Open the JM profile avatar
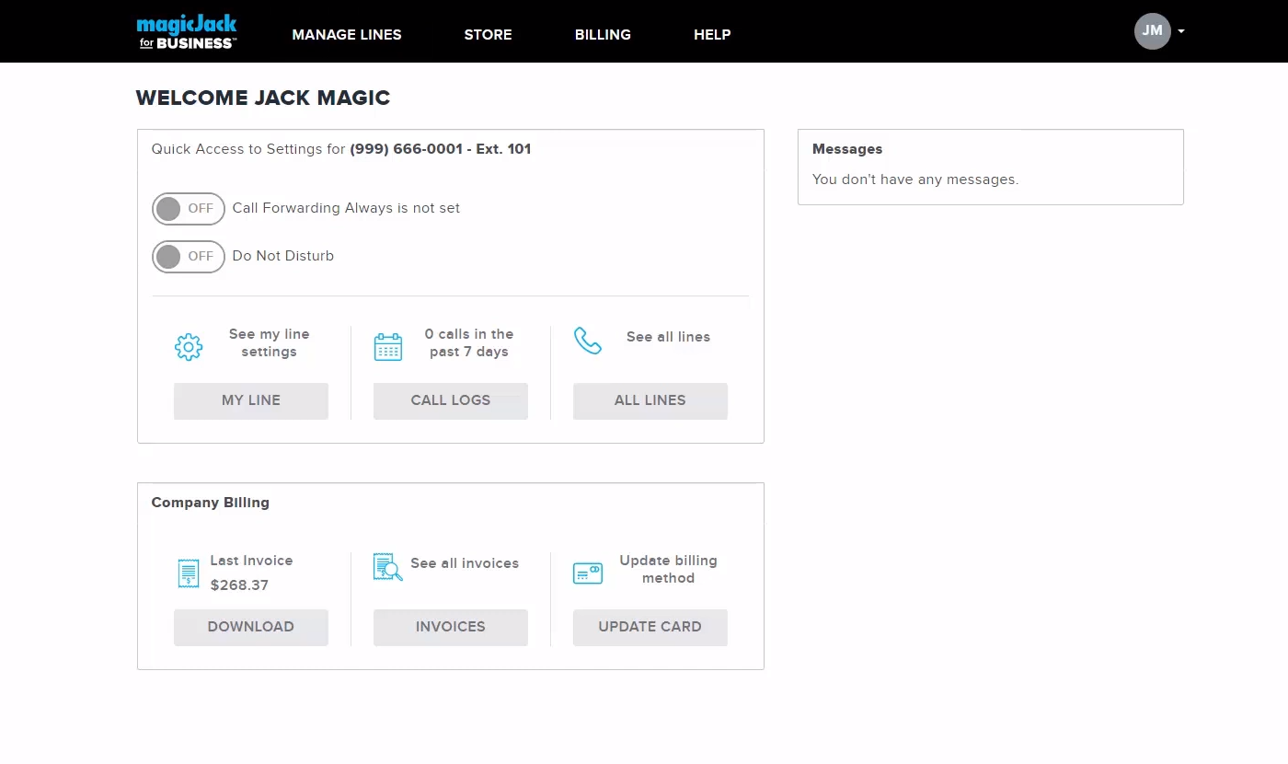 coord(1152,30)
